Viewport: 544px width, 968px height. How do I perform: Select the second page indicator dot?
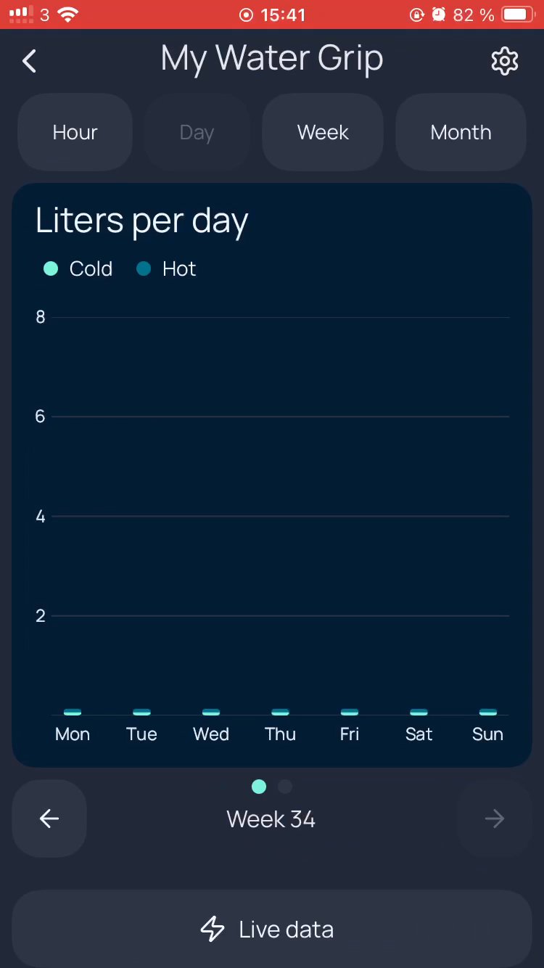[285, 787]
